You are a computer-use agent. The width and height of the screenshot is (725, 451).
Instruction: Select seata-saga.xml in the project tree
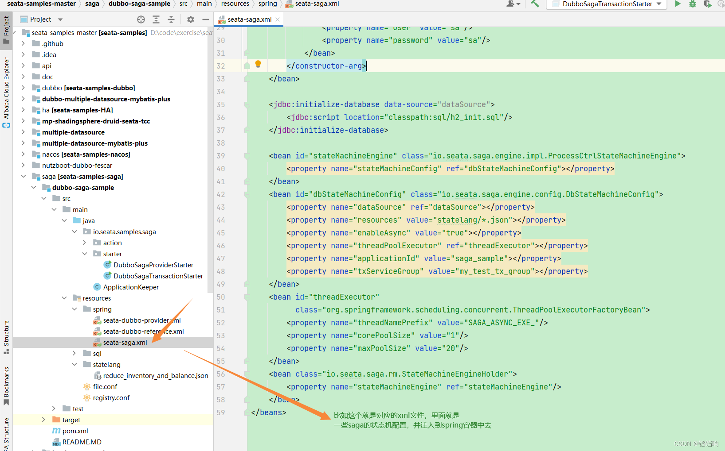[x=125, y=343]
